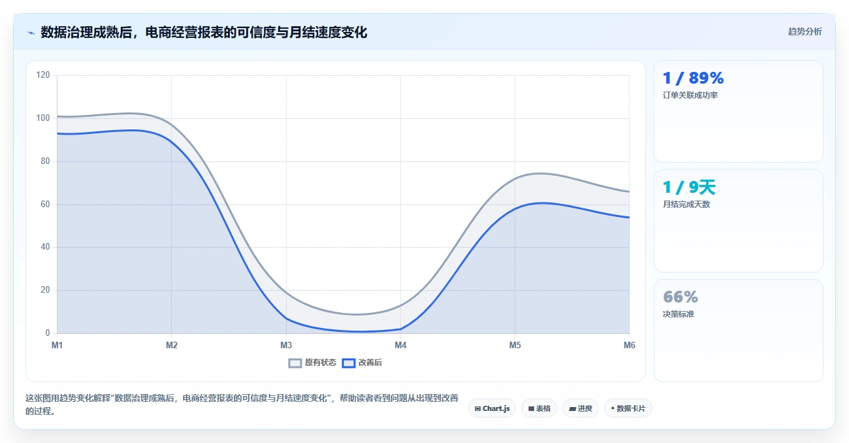Click the 66% value
This screenshot has width=849, height=443.
681,297
